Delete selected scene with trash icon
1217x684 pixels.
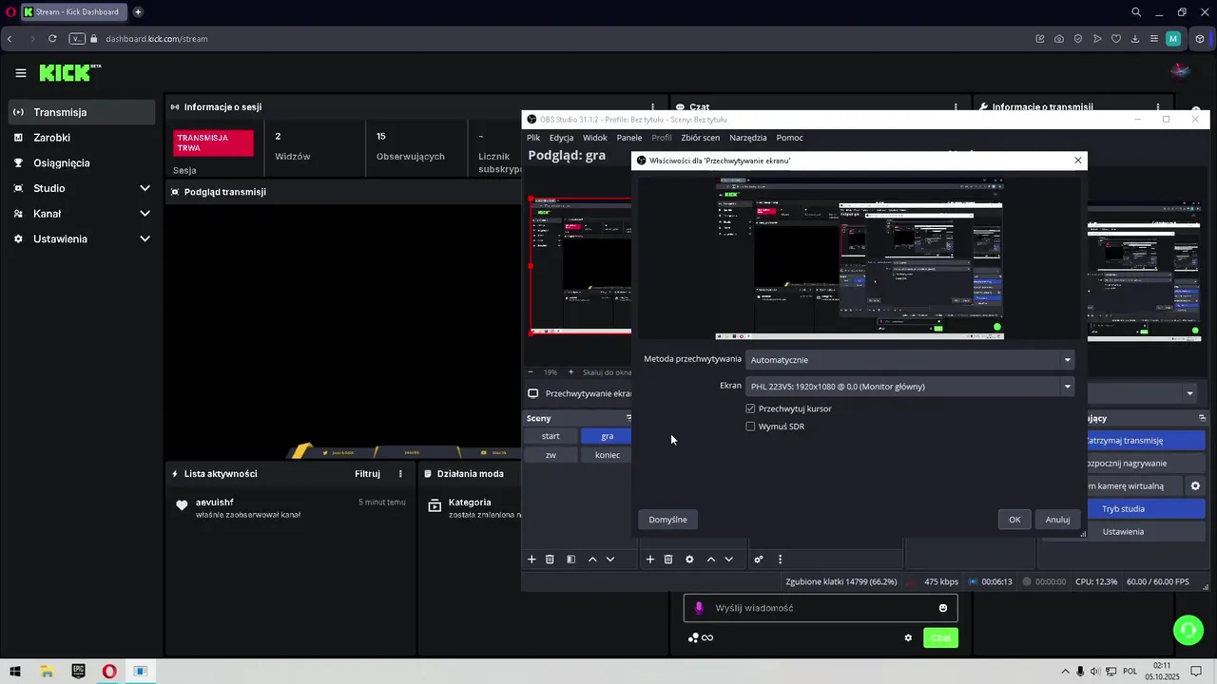tap(550, 560)
